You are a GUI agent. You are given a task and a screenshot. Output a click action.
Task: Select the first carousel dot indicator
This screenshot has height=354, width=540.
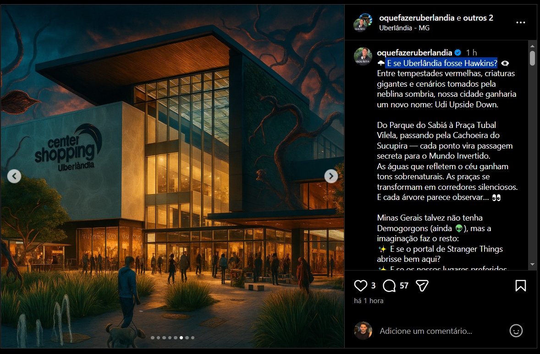[x=153, y=337]
